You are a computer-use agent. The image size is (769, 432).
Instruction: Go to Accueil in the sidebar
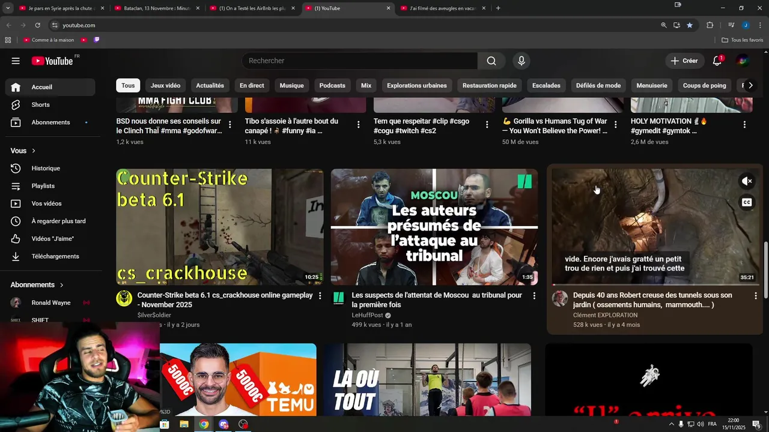[50, 87]
